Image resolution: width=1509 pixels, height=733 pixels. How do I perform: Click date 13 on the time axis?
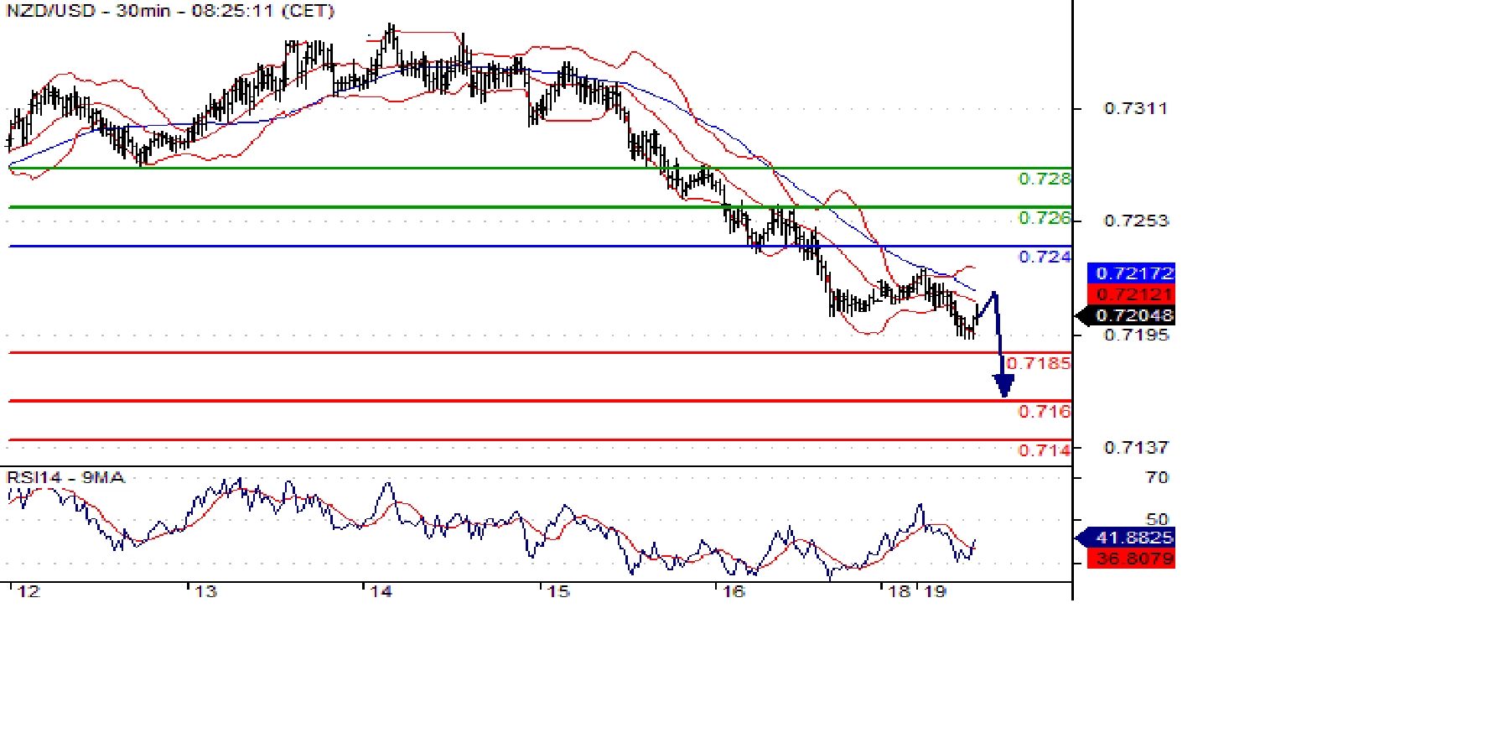click(x=205, y=592)
